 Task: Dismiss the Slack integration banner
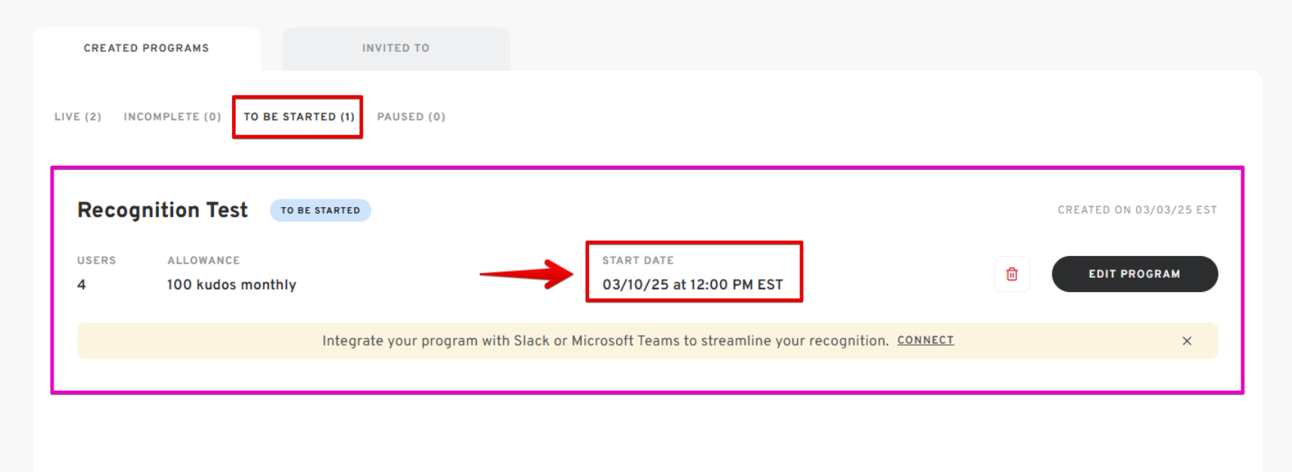pyautogui.click(x=1187, y=341)
